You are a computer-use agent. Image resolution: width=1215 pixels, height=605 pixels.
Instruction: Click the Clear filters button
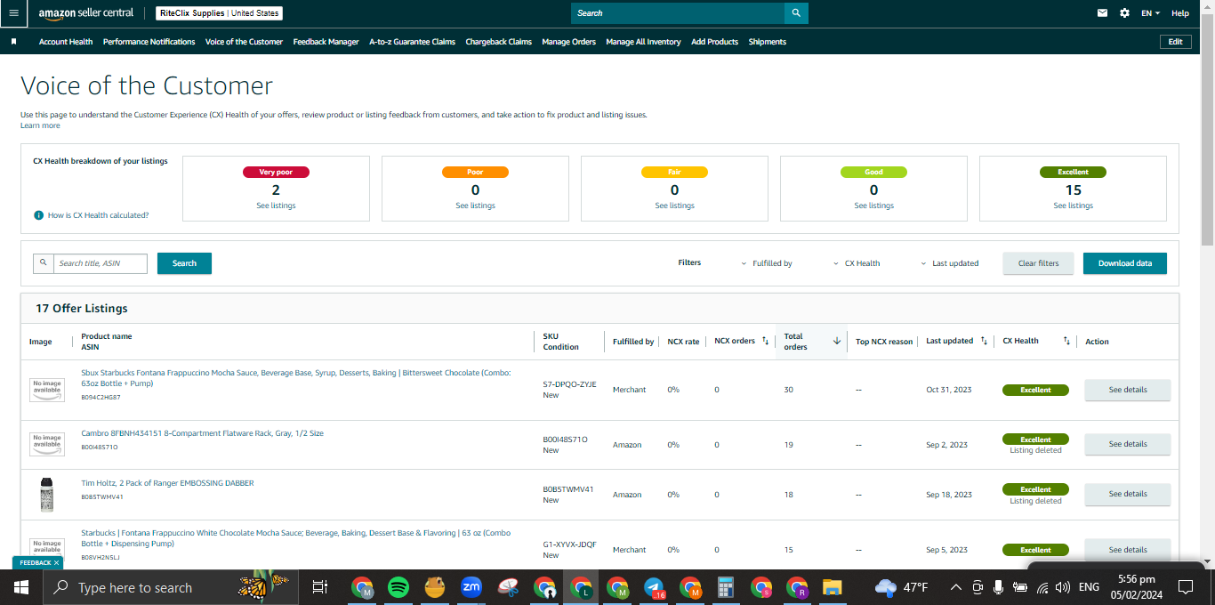coord(1038,263)
